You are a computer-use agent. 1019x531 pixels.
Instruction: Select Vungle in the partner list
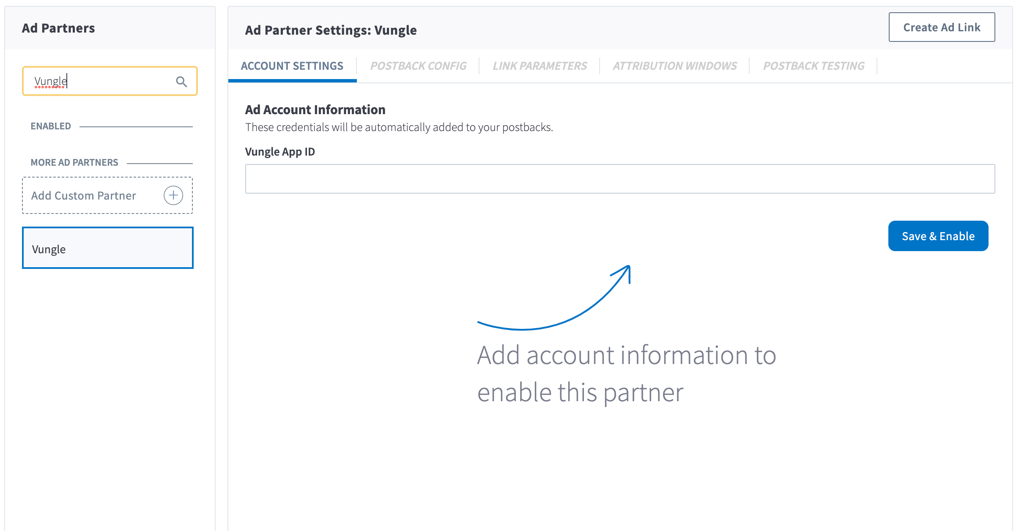click(x=108, y=248)
